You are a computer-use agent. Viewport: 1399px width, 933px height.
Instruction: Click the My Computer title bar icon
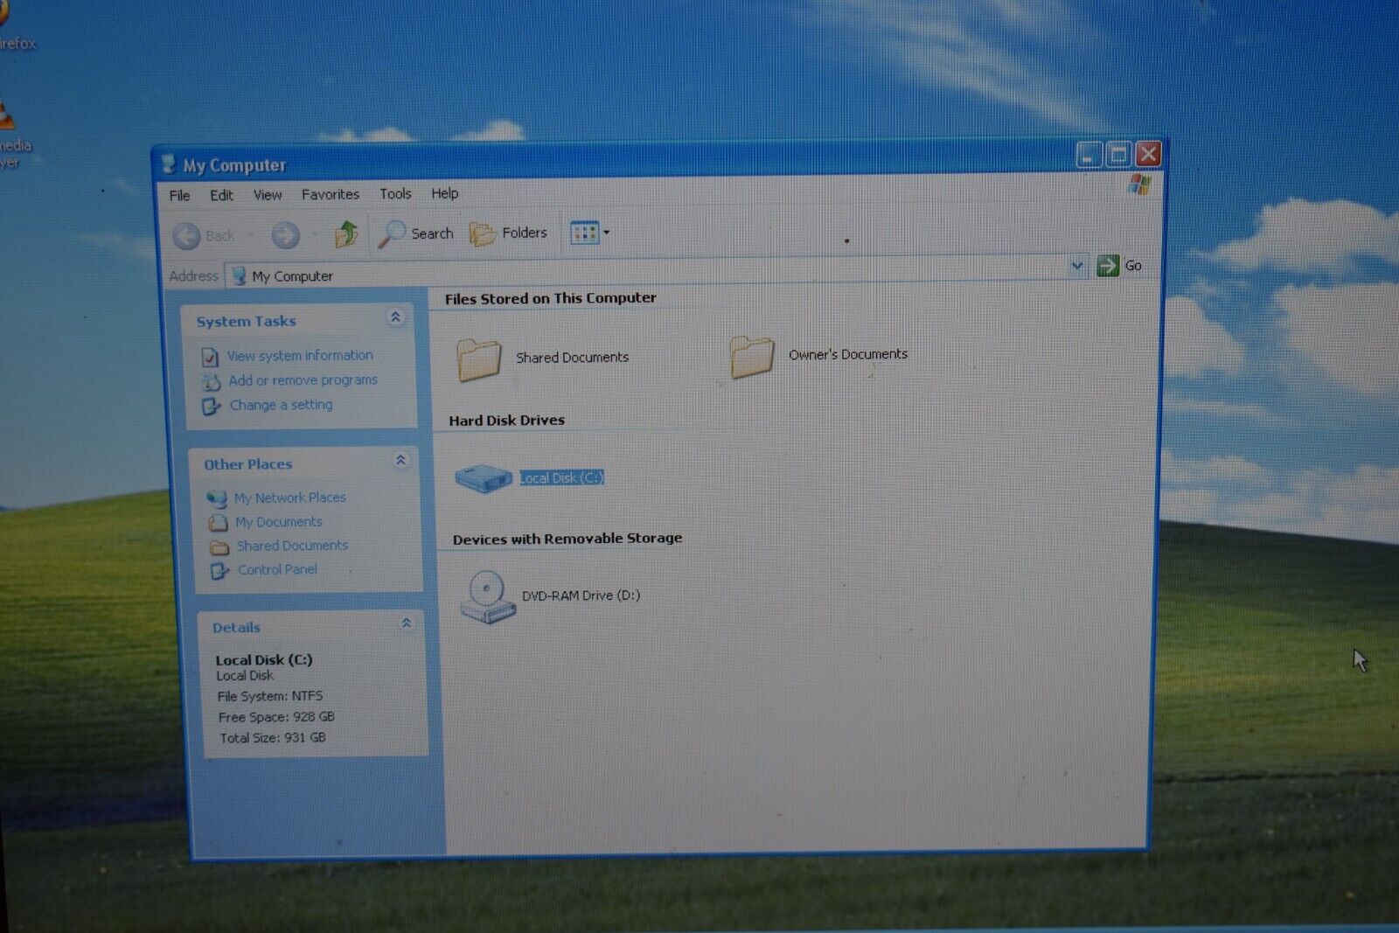[x=169, y=164]
